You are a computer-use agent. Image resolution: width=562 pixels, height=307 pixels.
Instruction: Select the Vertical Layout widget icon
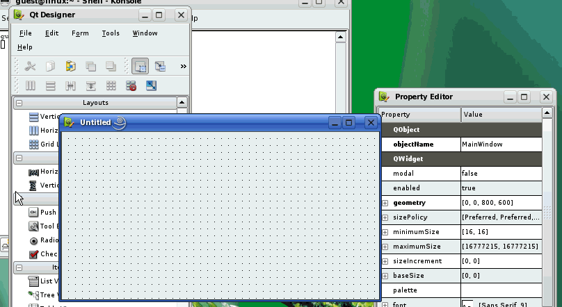coord(33,117)
